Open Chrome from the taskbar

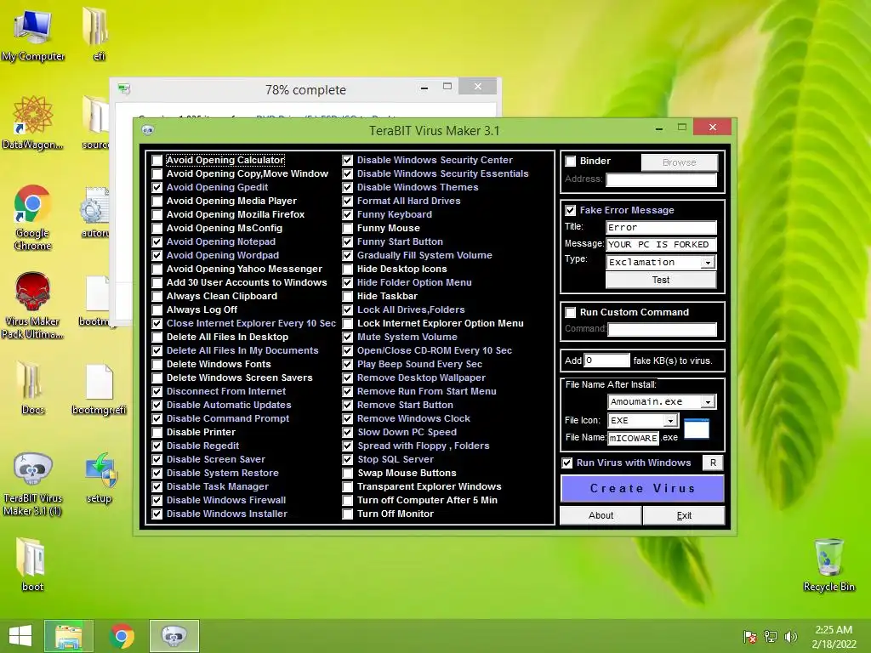(122, 635)
